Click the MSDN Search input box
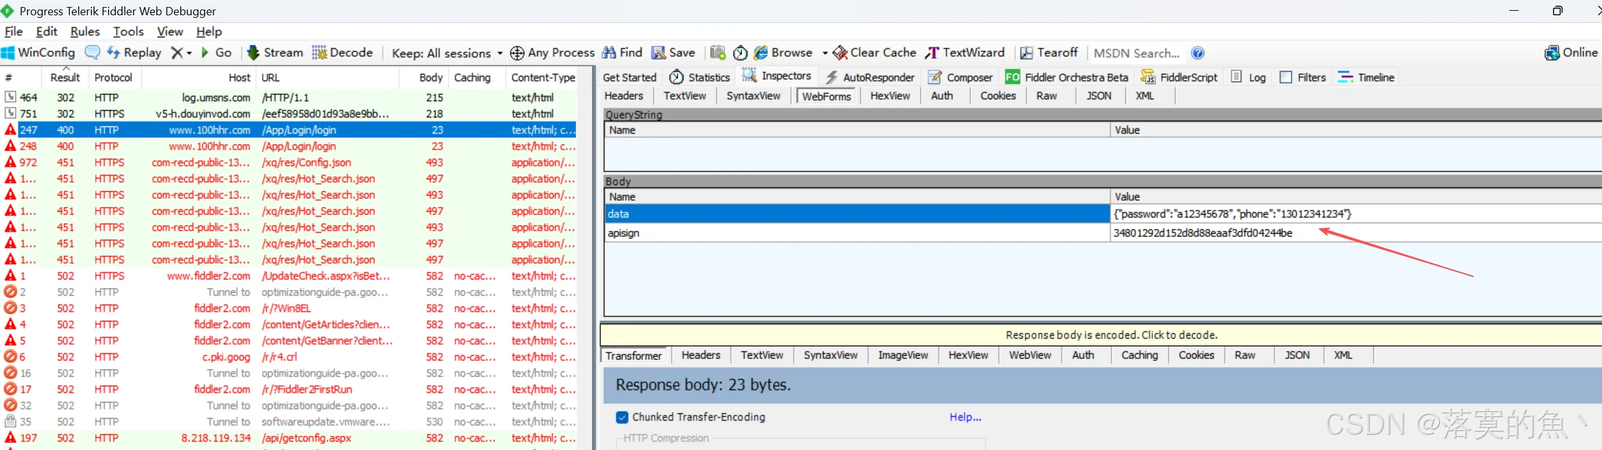Screen dimensions: 1602x450 point(1137,53)
